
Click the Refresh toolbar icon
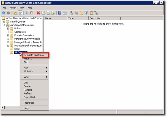(48, 13)
